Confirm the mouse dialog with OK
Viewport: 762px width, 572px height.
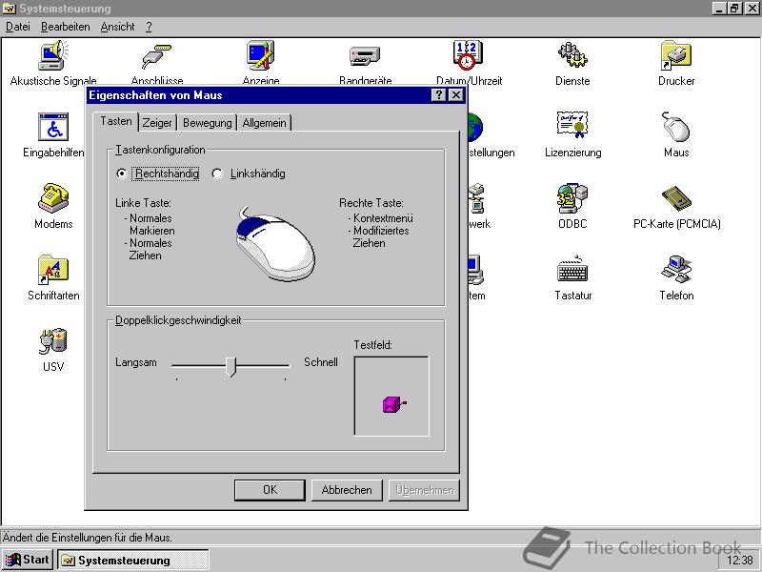pyautogui.click(x=270, y=490)
